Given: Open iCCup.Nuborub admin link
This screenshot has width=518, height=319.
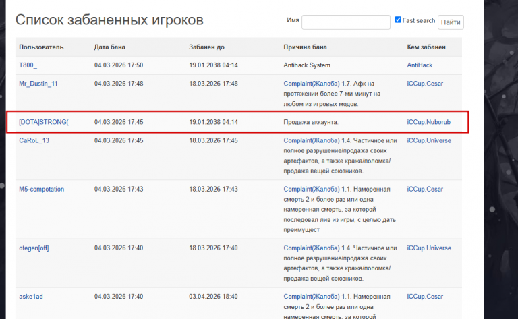Looking at the screenshot, I should point(428,122).
